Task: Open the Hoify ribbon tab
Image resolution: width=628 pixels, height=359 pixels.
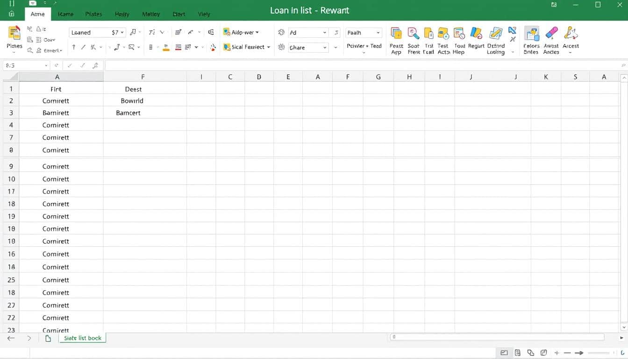Action: [122, 14]
